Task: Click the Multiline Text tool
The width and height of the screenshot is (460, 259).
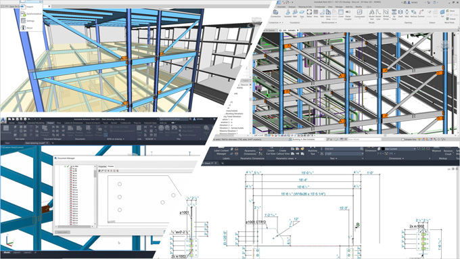Action: (x=313, y=151)
